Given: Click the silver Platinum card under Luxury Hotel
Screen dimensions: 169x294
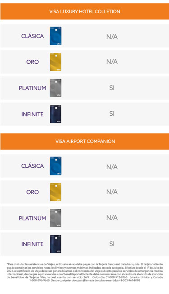Looking at the screenshot, I should (x=55, y=88).
